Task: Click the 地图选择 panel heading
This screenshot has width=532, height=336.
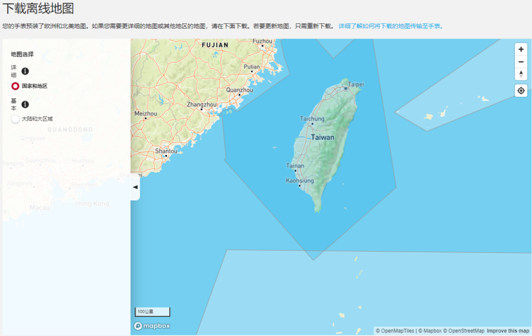Action: (x=22, y=54)
